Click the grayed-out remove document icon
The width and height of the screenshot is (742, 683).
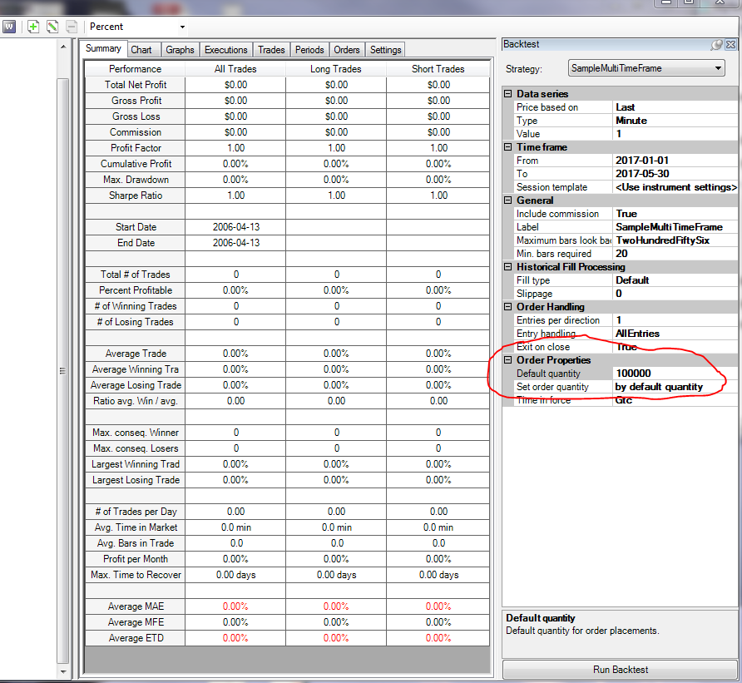point(72,27)
